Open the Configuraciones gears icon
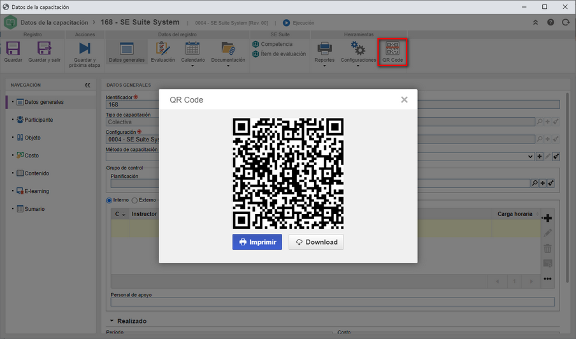Image resolution: width=576 pixels, height=339 pixels. pyautogui.click(x=358, y=48)
